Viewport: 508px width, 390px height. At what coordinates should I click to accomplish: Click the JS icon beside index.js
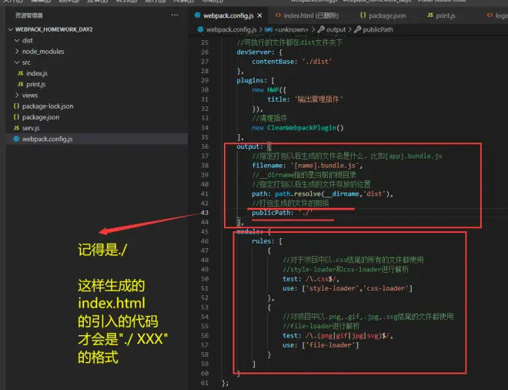[x=21, y=73]
